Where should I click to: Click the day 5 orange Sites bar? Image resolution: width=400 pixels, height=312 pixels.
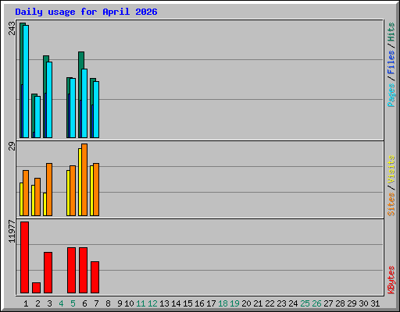73,190
